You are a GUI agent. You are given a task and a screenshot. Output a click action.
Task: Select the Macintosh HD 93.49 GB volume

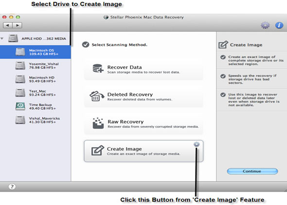coord(36,79)
